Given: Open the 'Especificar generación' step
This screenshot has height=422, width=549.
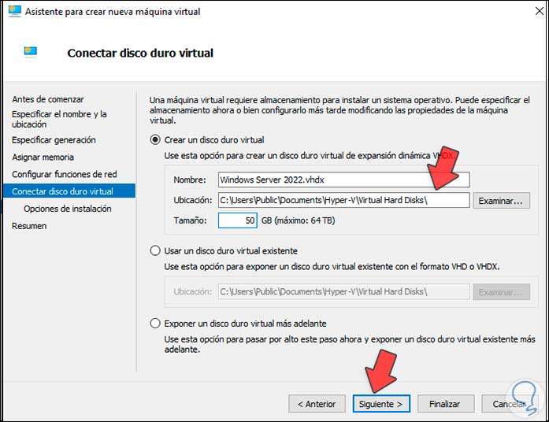Looking at the screenshot, I should [x=54, y=140].
